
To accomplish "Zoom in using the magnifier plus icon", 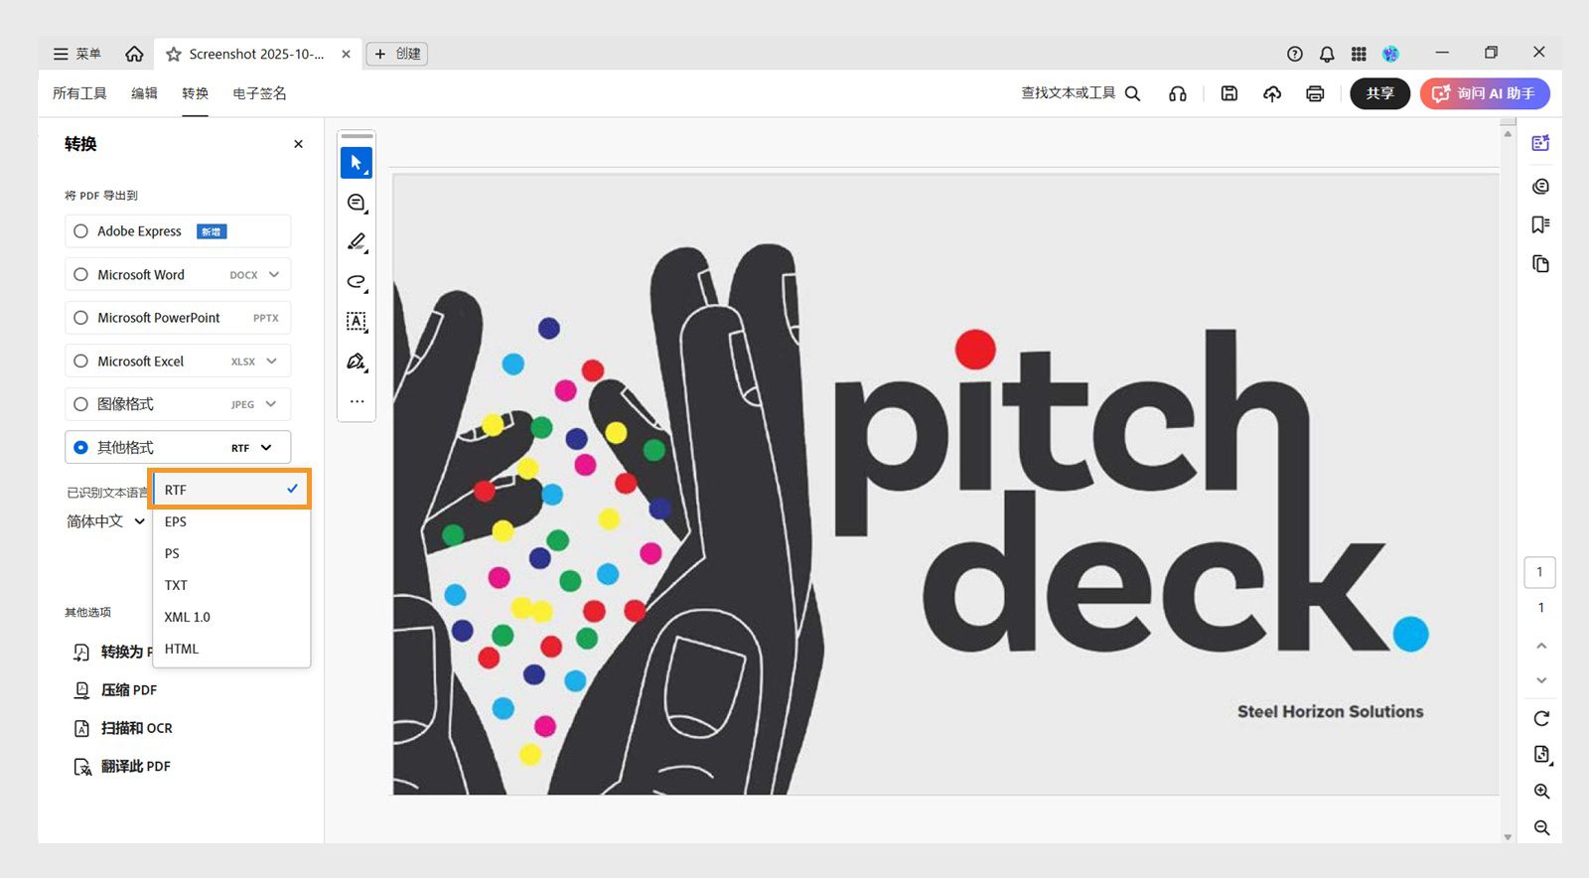I will click(1541, 792).
